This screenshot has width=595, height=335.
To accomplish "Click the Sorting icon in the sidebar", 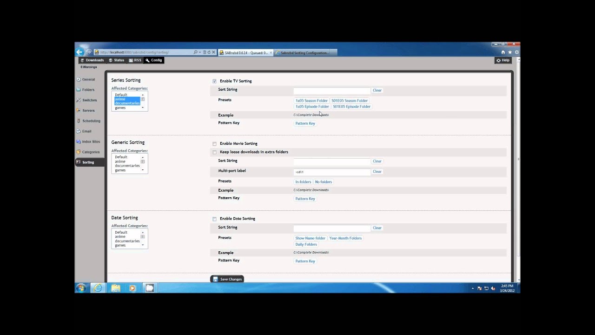I will click(78, 162).
